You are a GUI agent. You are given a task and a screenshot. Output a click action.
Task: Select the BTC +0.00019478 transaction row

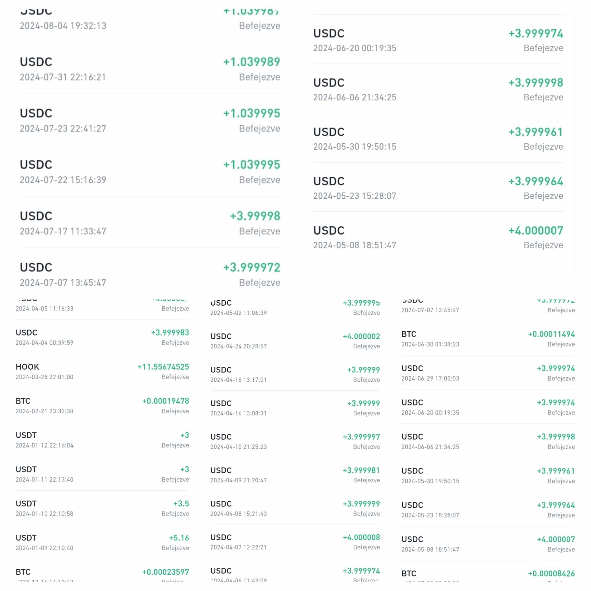point(102,405)
